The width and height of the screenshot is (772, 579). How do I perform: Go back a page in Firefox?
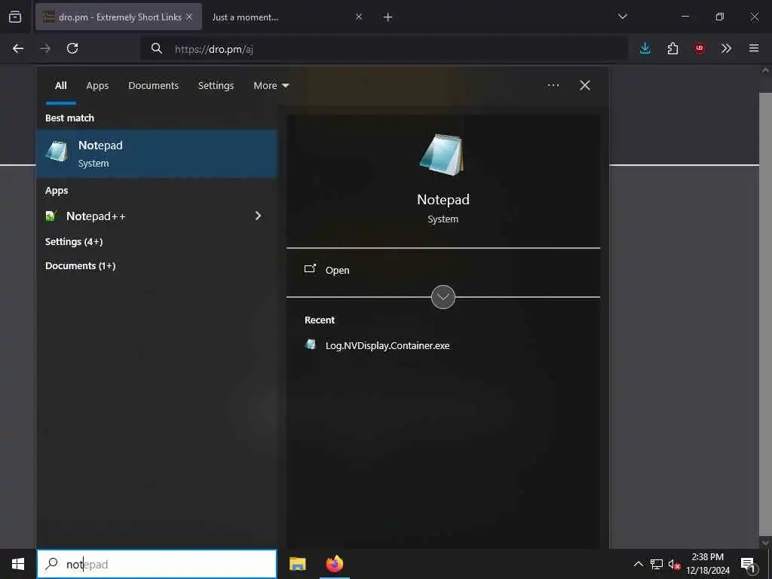[x=18, y=48]
